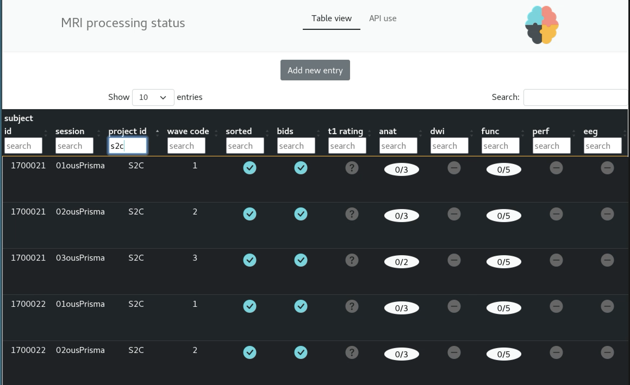Sort table by project id column
Viewport: 630px width, 385px height.
click(x=127, y=131)
